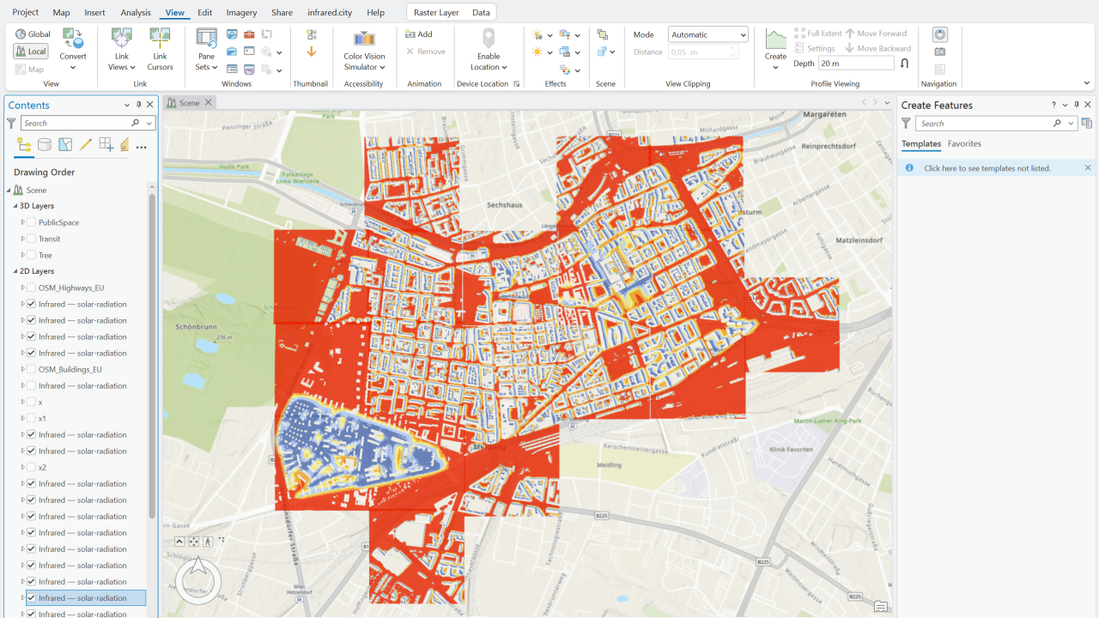Turn on the OSM_Buildings_EU layer

click(32, 369)
